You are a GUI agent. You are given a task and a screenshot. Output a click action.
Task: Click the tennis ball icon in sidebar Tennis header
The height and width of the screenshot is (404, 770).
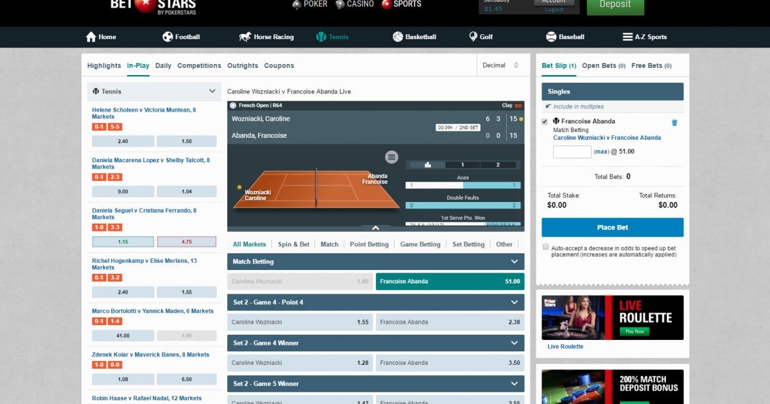tap(96, 91)
